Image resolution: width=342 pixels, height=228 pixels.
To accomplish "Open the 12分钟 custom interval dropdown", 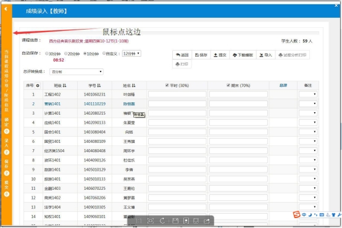I will tap(131, 54).
